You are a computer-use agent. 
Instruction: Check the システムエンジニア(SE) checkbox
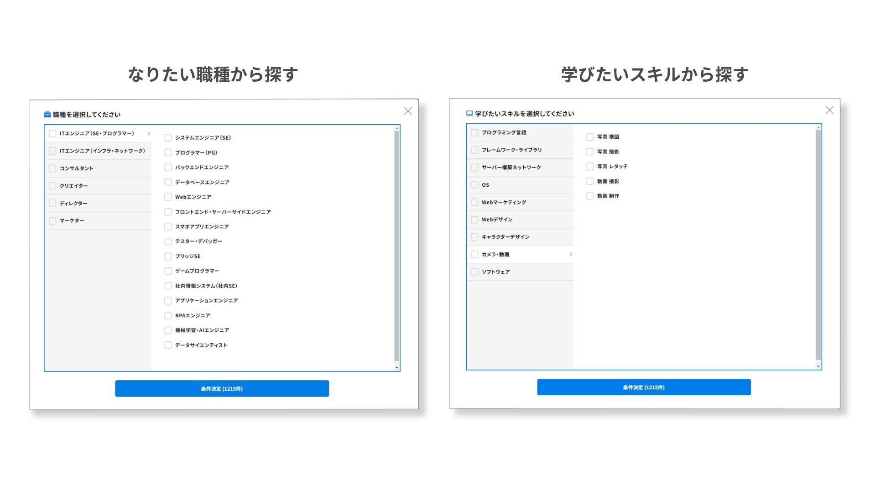[168, 138]
